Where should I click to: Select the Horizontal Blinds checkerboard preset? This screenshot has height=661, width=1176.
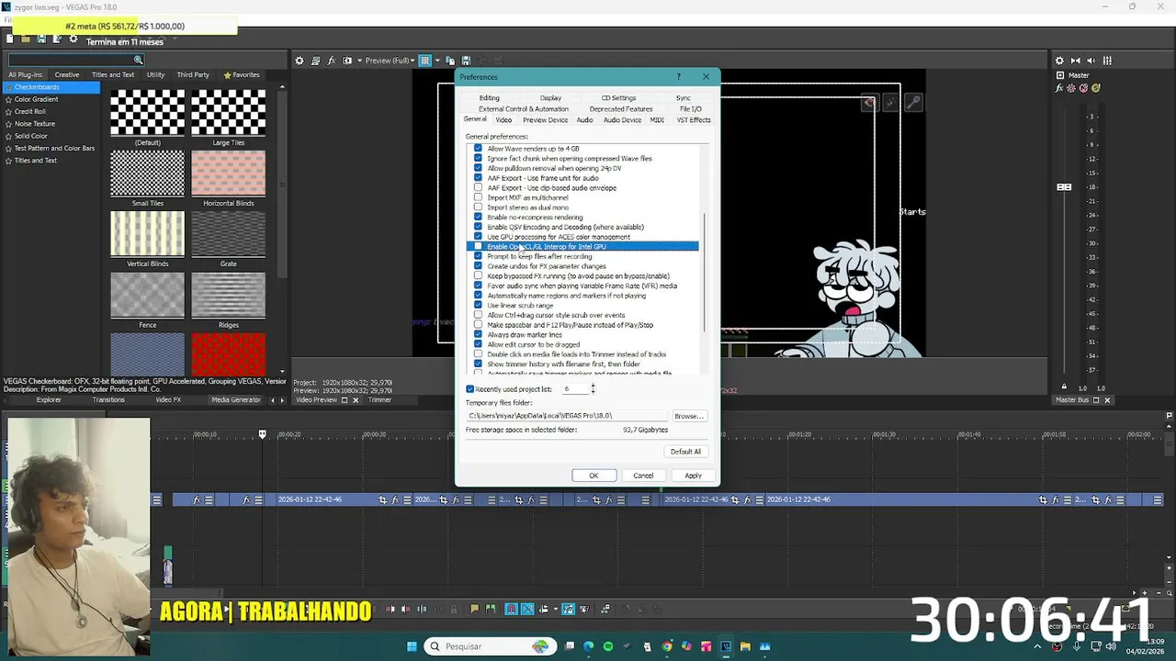coord(228,174)
